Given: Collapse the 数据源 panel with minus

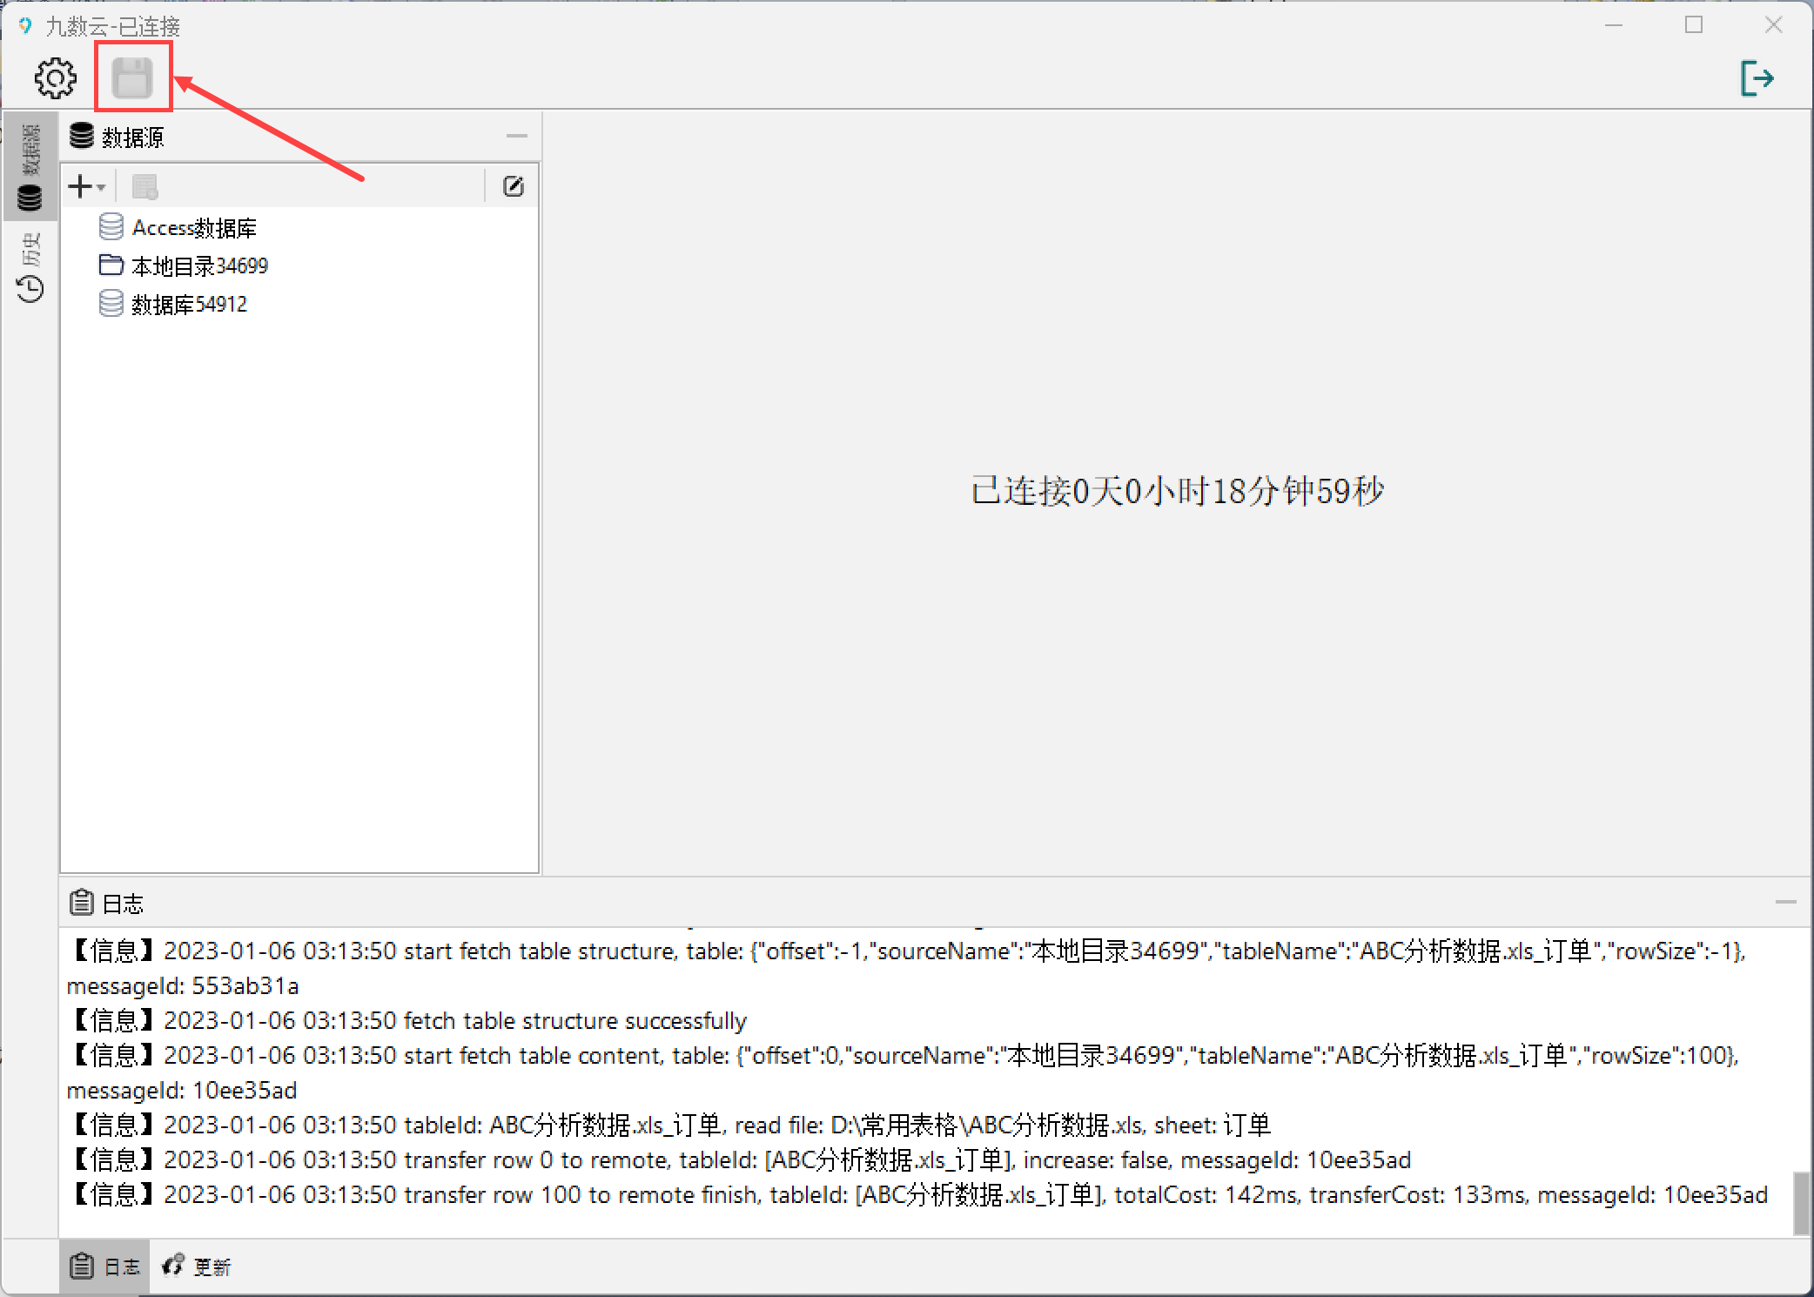Looking at the screenshot, I should pos(517,136).
